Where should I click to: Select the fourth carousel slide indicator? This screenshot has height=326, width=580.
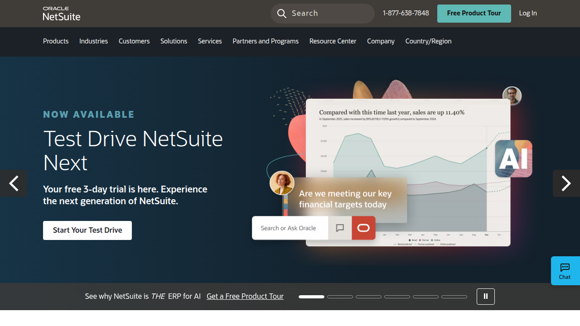397,297
